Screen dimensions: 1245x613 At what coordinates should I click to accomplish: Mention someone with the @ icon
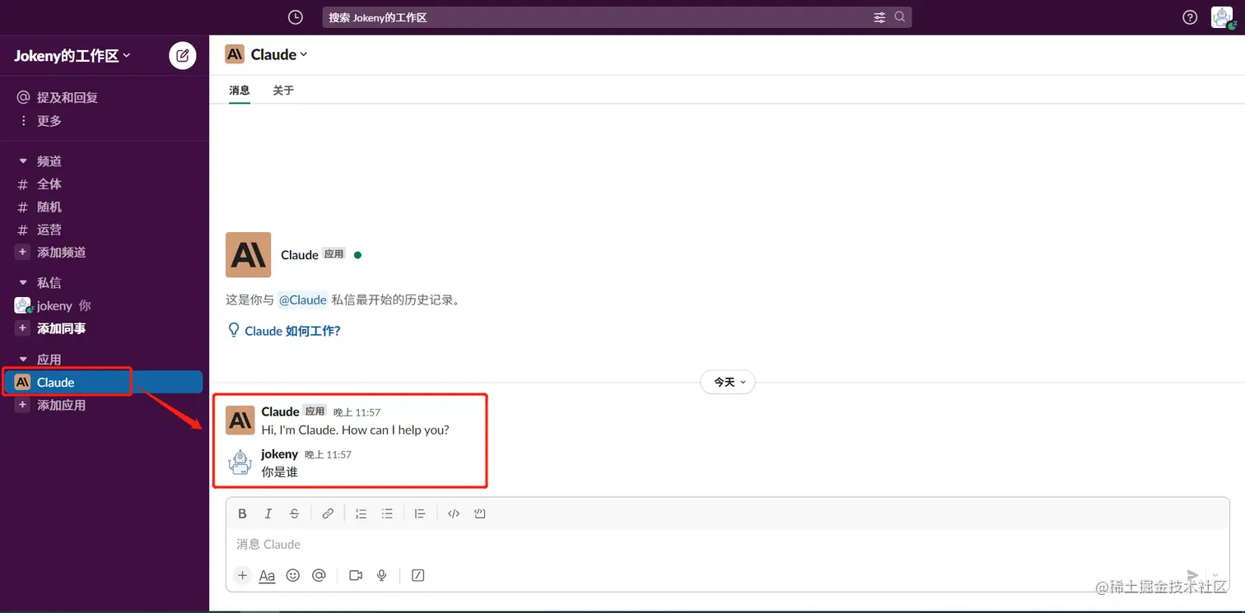pos(319,575)
